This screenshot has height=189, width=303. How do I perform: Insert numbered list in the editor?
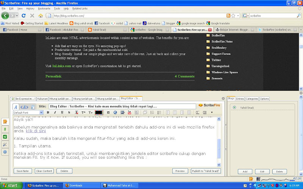[x=152, y=112]
